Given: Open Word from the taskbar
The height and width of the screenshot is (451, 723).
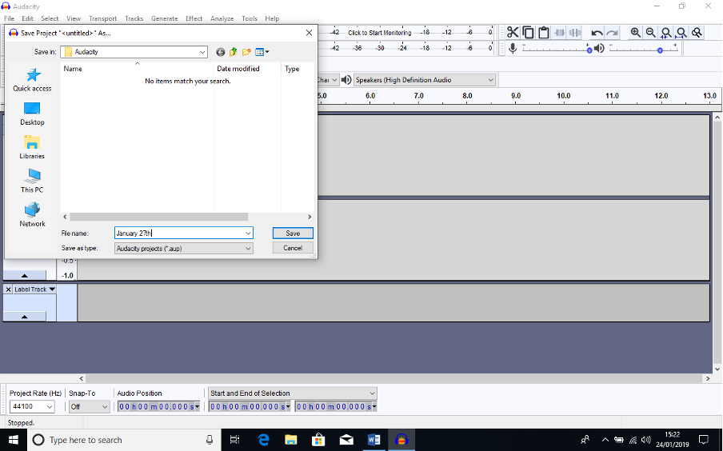Looking at the screenshot, I should tap(374, 440).
